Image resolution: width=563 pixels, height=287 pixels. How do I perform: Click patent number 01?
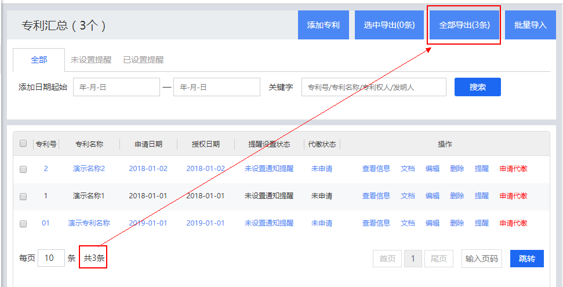click(46, 223)
